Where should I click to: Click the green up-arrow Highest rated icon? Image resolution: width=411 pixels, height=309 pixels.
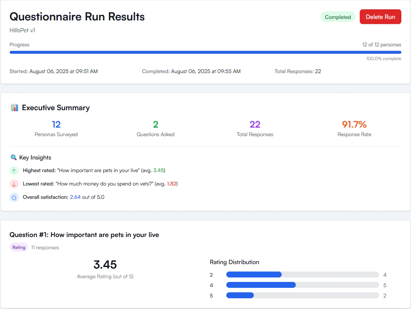[x=14, y=171]
